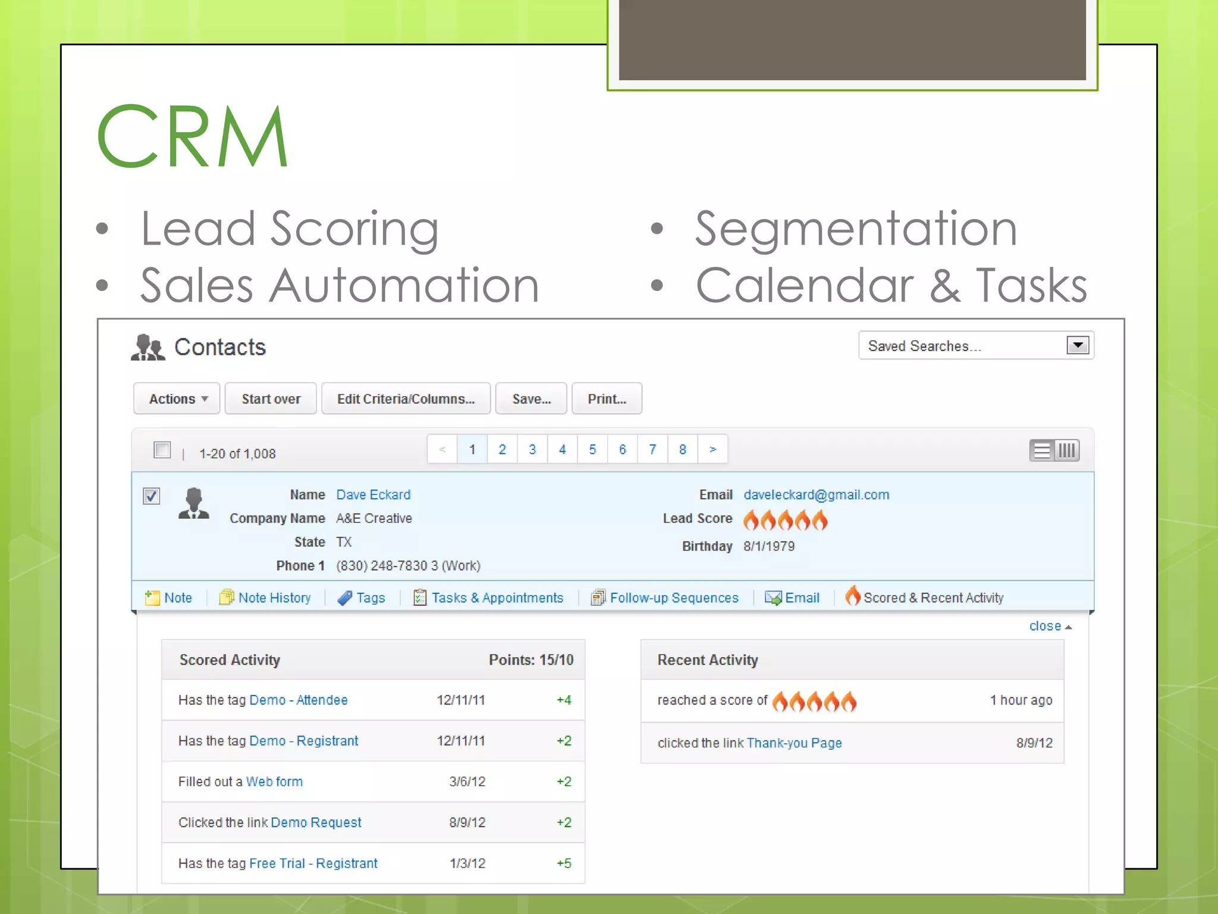
Task: Click the Email action link
Action: (802, 597)
